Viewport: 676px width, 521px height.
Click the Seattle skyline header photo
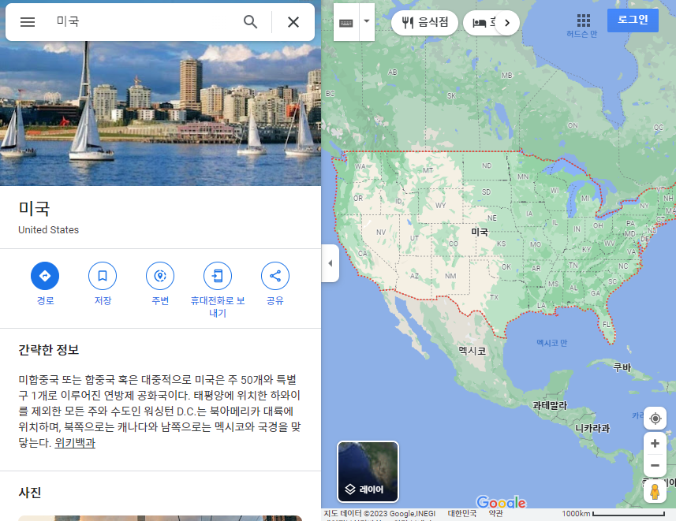click(160, 114)
